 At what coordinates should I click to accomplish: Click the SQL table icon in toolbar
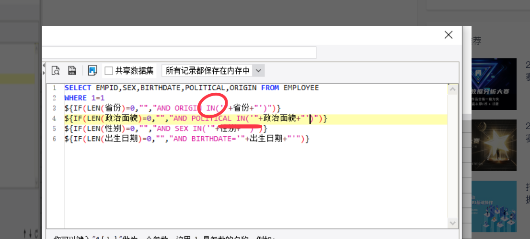[72, 70]
